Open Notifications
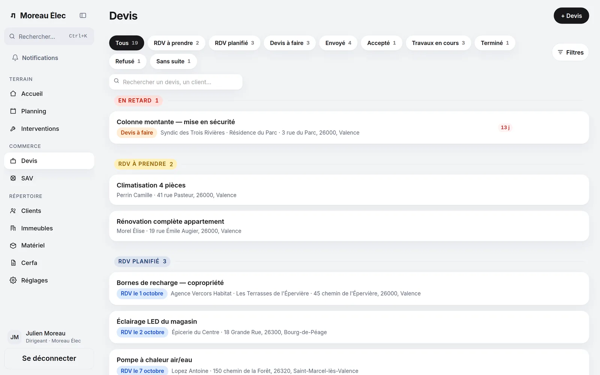 49,58
